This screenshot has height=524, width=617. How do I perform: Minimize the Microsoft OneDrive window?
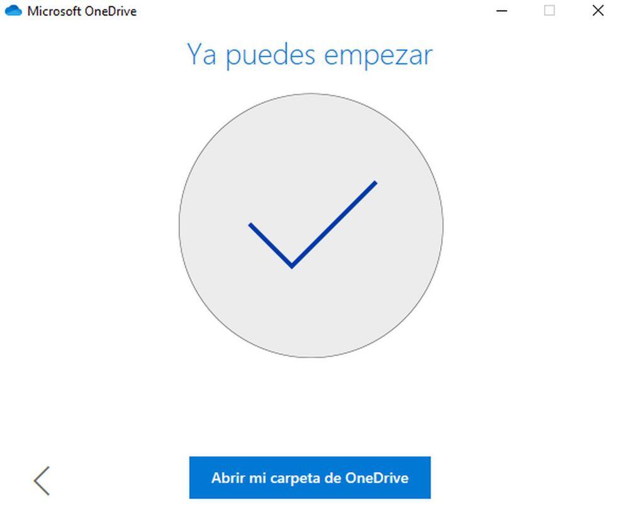(502, 11)
